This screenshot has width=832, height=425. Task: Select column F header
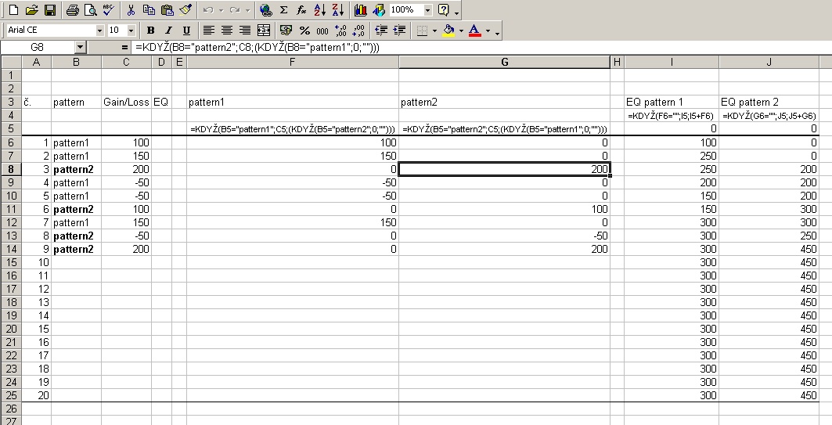(293, 62)
